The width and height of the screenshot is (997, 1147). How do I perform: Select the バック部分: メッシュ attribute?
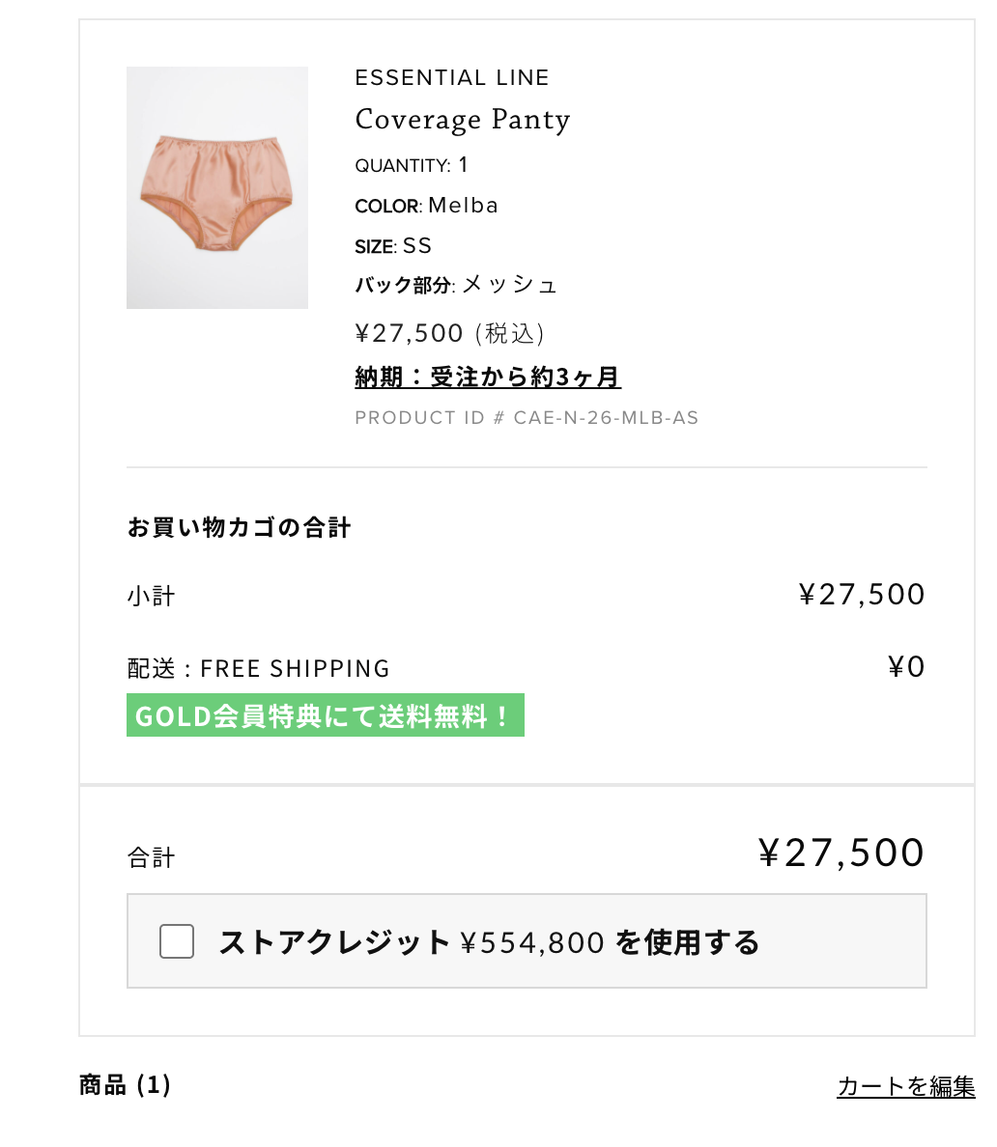pos(456,285)
